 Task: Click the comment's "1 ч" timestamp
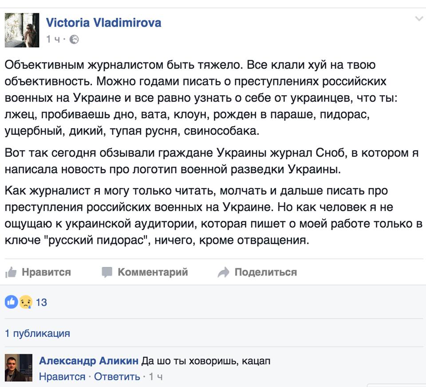tap(156, 377)
